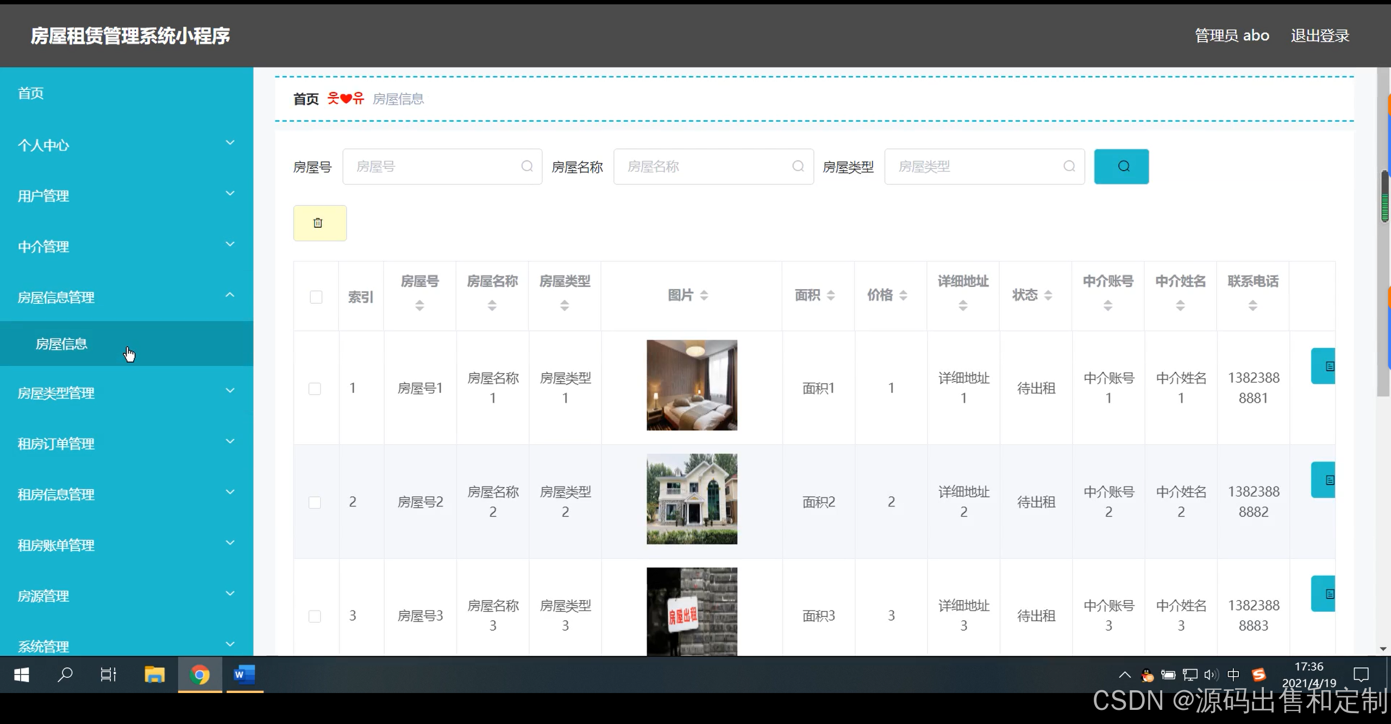Collapse 房屋信息管理 sidebar section
Viewport: 1391px width, 724px height.
[126, 297]
